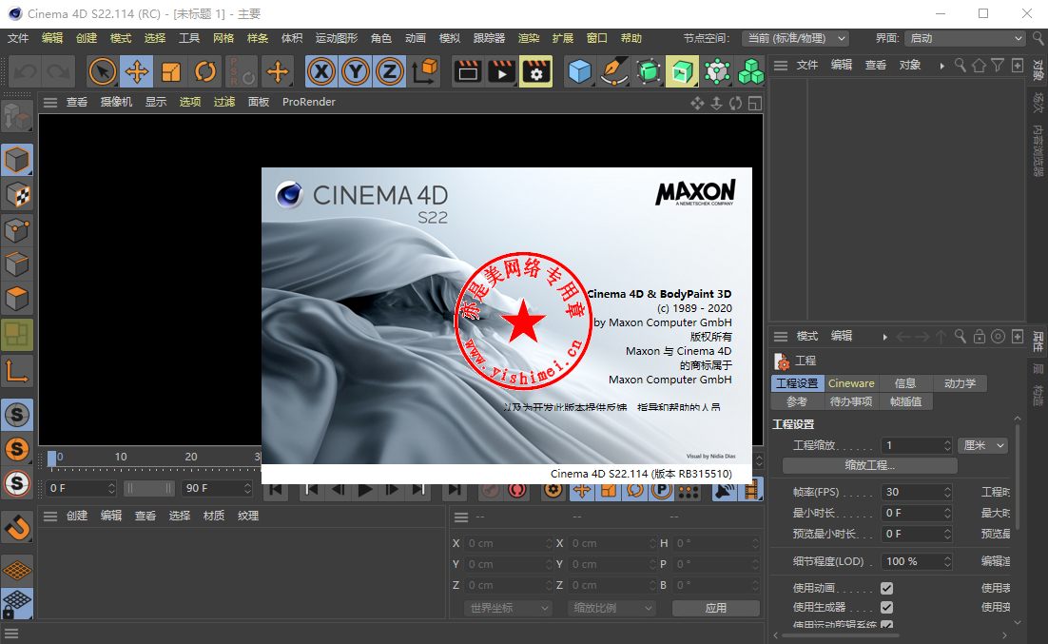Screen dimensions: 1048x644
Task: Switch to Texture mode (checkered cube)
Action: pyautogui.click(x=17, y=195)
